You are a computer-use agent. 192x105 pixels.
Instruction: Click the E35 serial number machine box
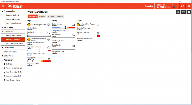(x=166, y=6)
